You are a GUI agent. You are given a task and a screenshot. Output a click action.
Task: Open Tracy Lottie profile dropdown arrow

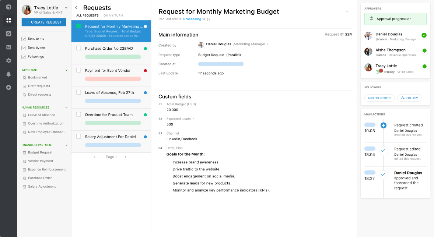click(x=66, y=8)
